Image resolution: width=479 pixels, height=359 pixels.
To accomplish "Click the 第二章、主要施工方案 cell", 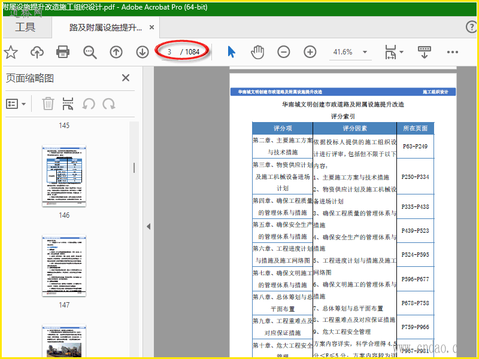I will (283, 146).
